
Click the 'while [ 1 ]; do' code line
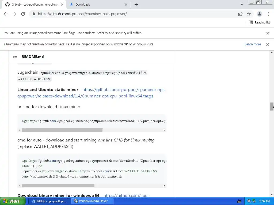[32, 166]
